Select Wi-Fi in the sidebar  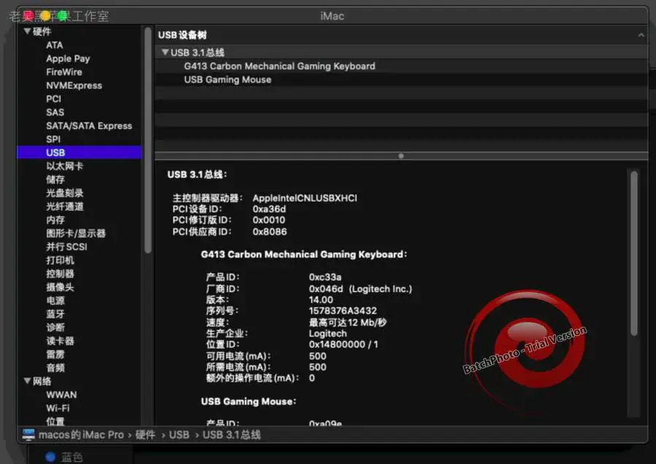58,408
